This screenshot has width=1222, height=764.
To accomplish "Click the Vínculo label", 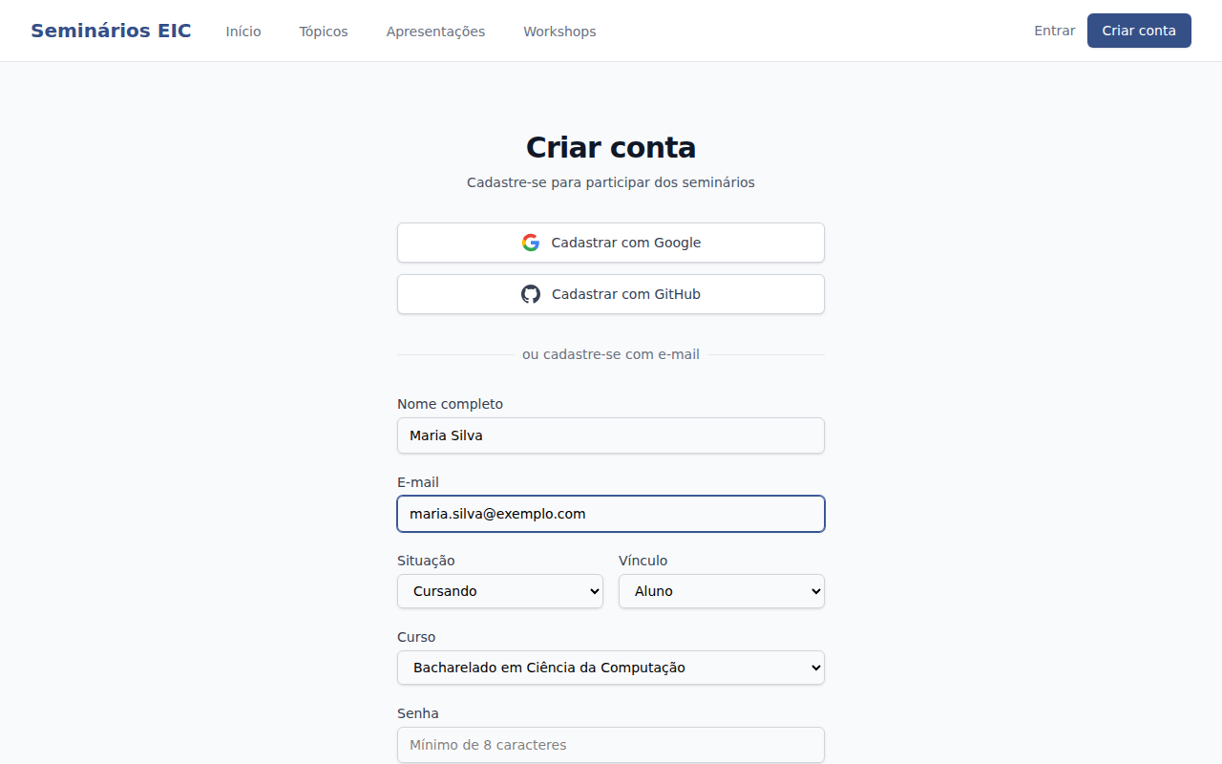I will coord(643,561).
